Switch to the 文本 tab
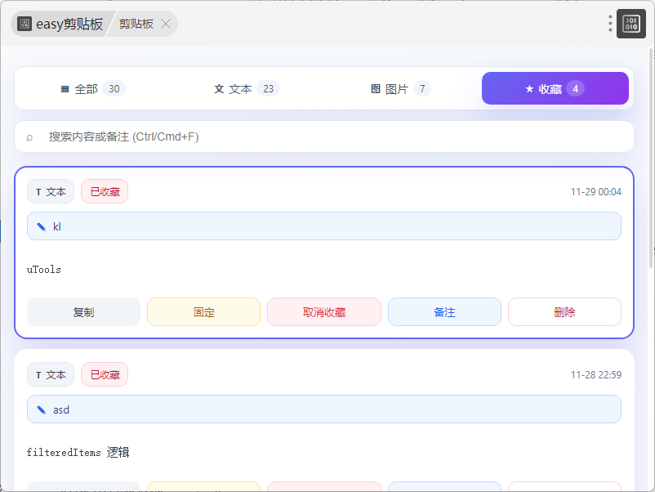This screenshot has width=655, height=492. click(246, 89)
